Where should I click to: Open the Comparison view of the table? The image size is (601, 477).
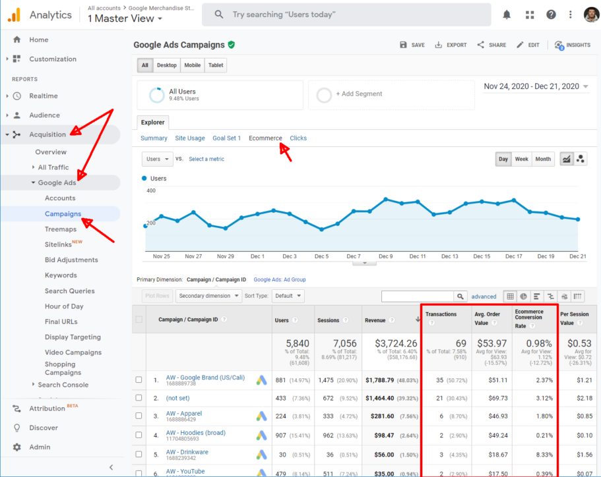(x=551, y=296)
